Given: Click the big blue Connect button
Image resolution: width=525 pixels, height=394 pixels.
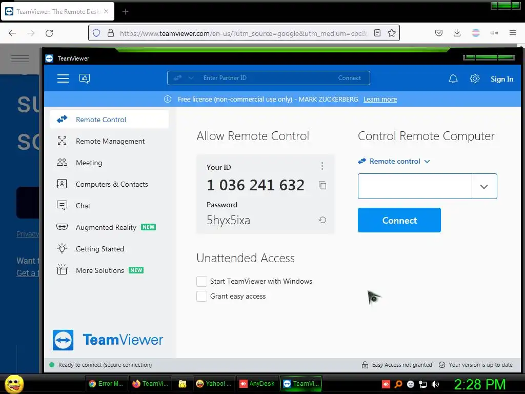Looking at the screenshot, I should click(399, 220).
